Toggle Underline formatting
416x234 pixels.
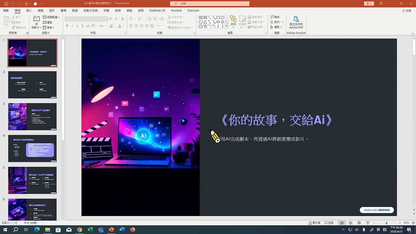[x=78, y=26]
